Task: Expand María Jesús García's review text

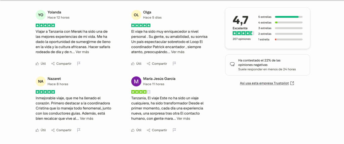Action: pyautogui.click(x=183, y=118)
